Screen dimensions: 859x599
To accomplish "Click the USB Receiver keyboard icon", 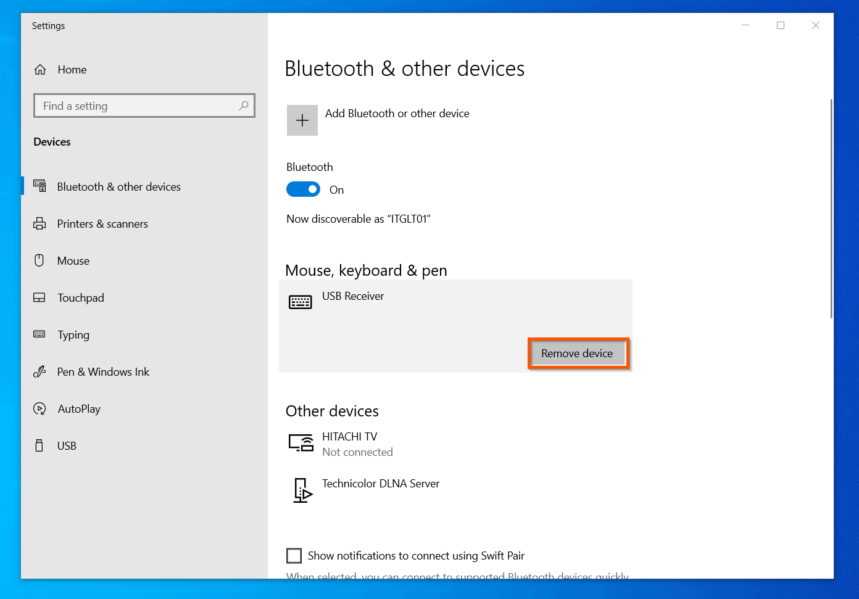I will pyautogui.click(x=301, y=302).
